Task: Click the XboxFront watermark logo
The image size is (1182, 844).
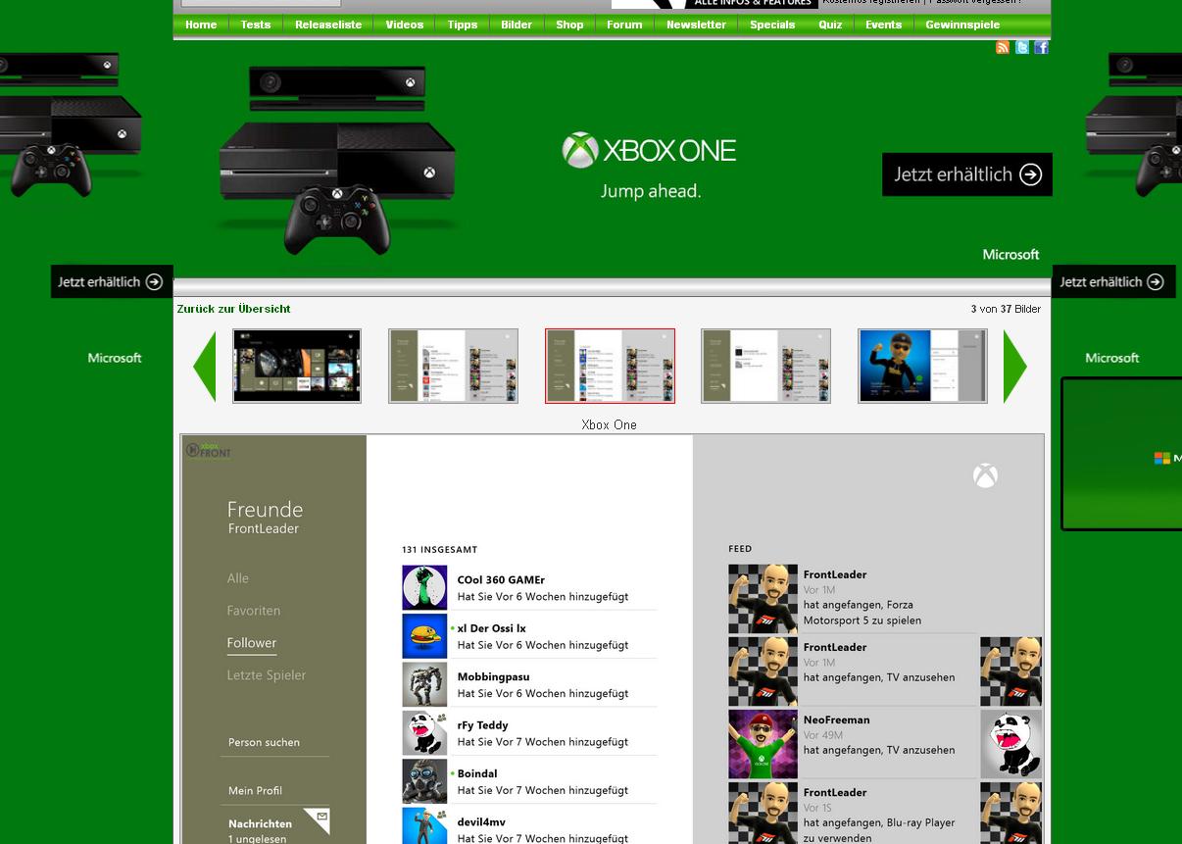Action: [208, 450]
